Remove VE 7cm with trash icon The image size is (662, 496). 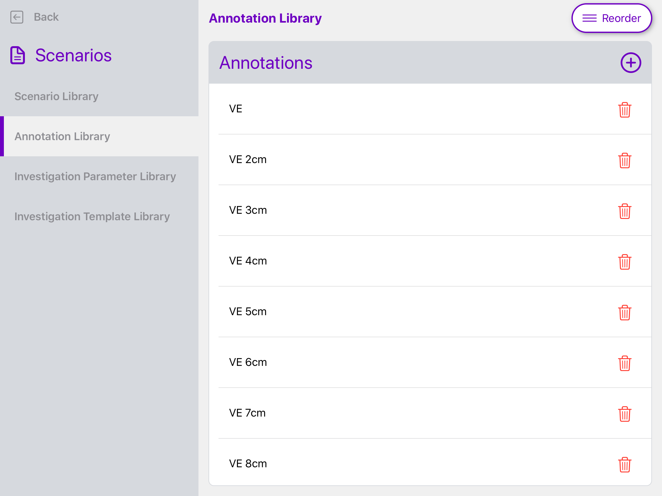[x=625, y=414]
